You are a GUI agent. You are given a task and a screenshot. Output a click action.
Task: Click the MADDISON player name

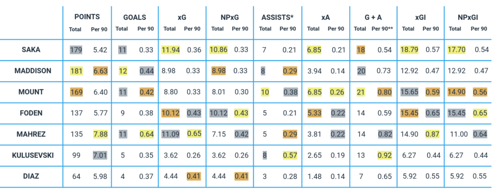32,71
